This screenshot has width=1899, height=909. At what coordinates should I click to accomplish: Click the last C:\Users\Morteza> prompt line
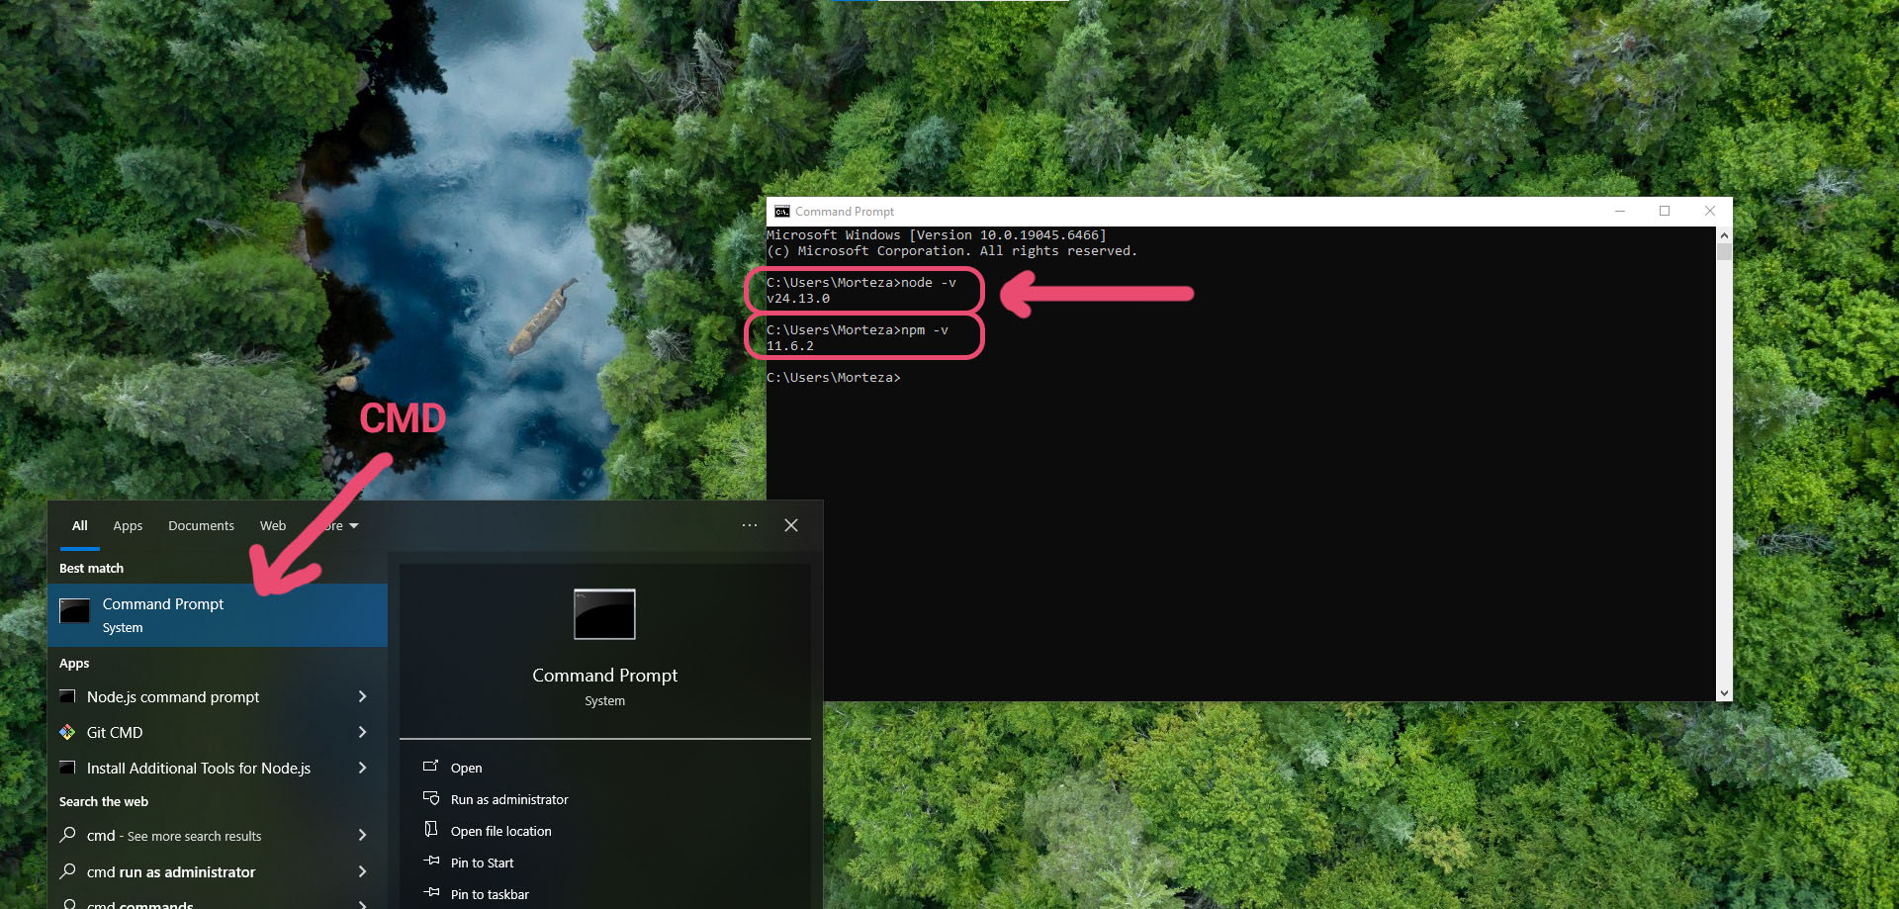[834, 378]
